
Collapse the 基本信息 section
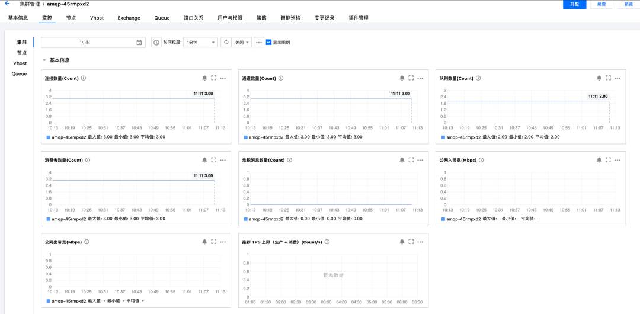click(44, 60)
